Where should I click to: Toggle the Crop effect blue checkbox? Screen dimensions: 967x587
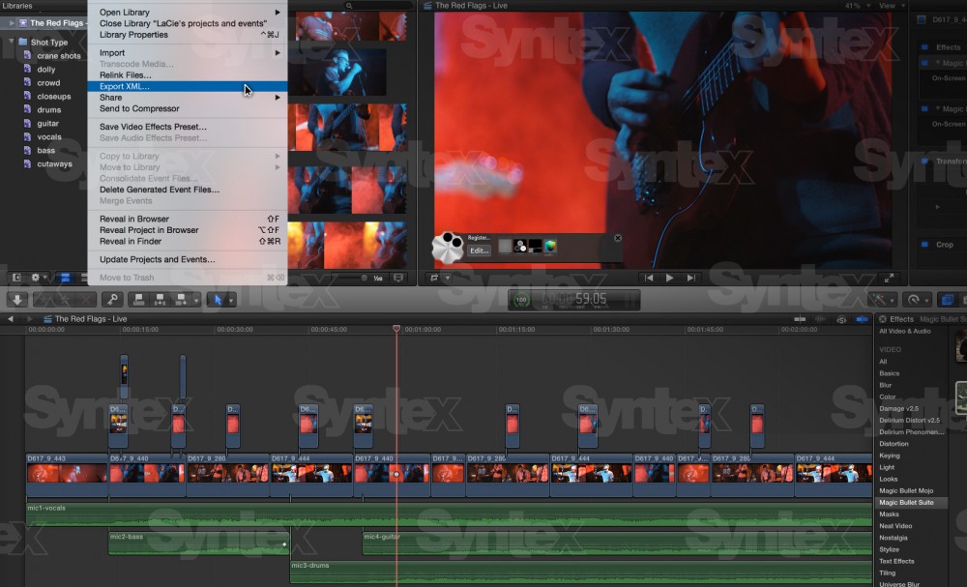pyautogui.click(x=924, y=245)
